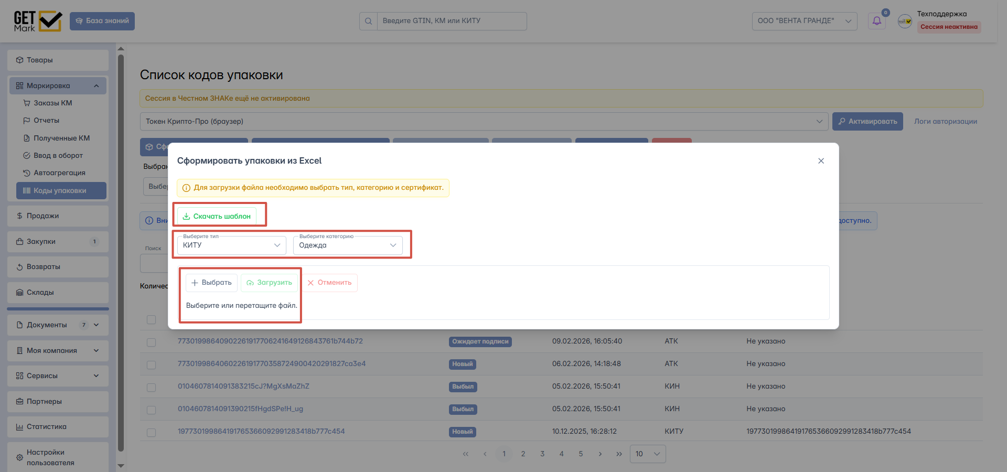The image size is (1007, 472).
Task: Open the Логи авторизации link
Action: click(x=946, y=121)
